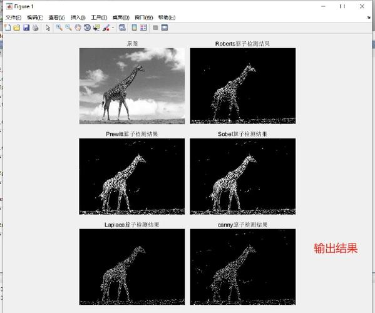Close the Figure 1 window
The width and height of the screenshot is (375, 313).
[x=362, y=6]
